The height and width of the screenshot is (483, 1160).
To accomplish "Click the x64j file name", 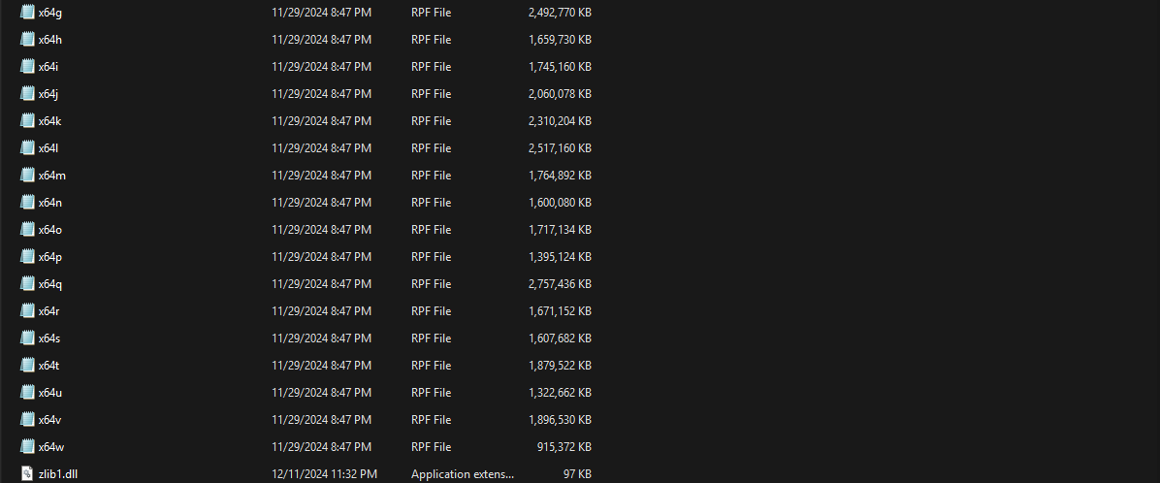I will click(x=48, y=94).
